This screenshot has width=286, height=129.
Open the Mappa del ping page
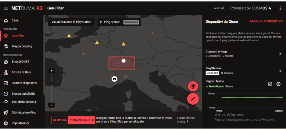tap(21, 46)
